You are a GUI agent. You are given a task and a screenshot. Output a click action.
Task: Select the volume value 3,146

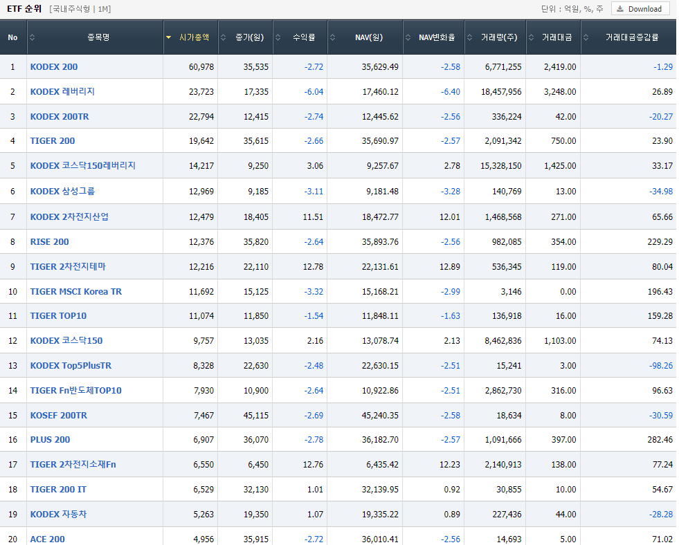click(511, 292)
